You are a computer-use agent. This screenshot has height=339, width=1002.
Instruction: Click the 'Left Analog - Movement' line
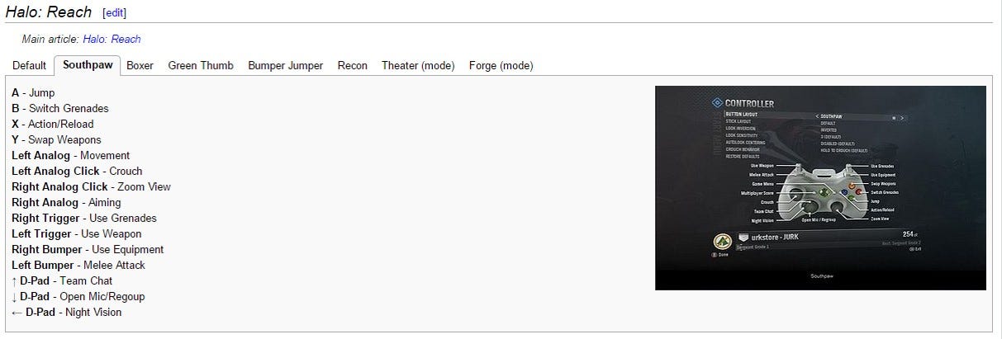click(x=70, y=156)
